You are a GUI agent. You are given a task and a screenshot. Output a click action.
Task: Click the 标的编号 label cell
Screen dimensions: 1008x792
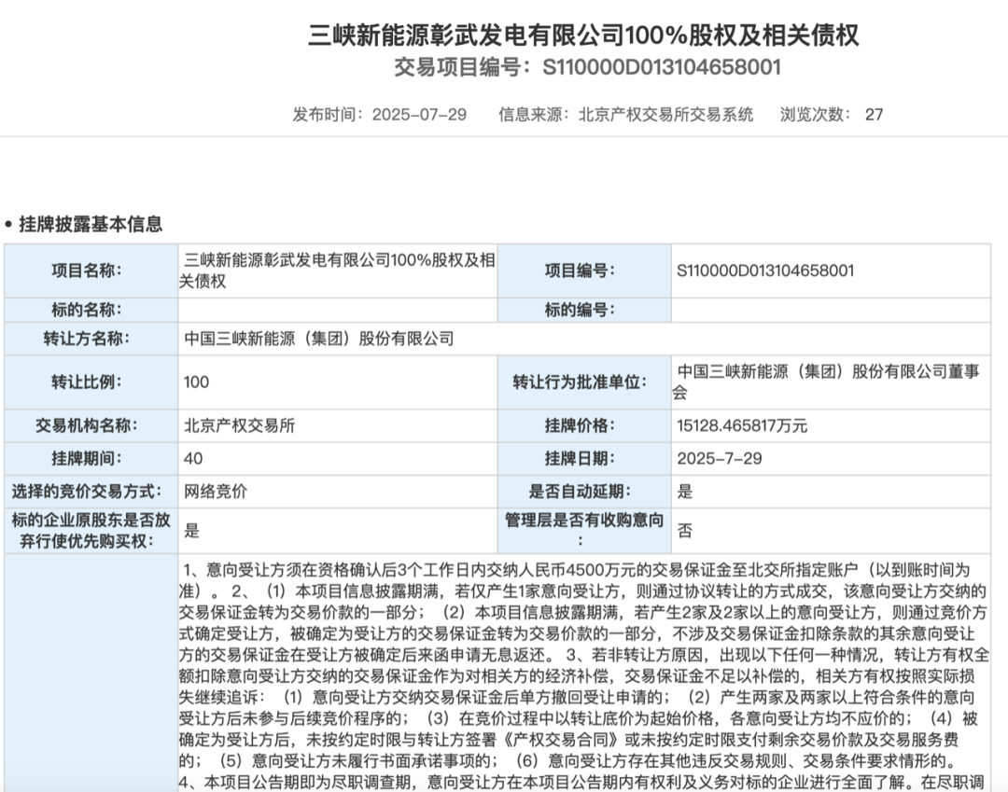(x=584, y=310)
